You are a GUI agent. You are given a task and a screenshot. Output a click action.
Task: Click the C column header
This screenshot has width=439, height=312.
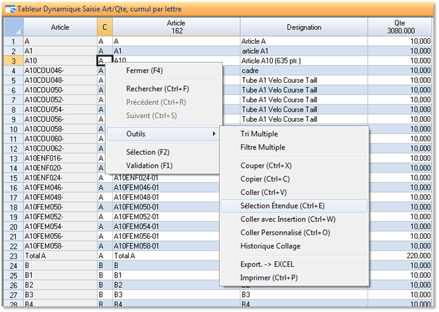point(106,27)
